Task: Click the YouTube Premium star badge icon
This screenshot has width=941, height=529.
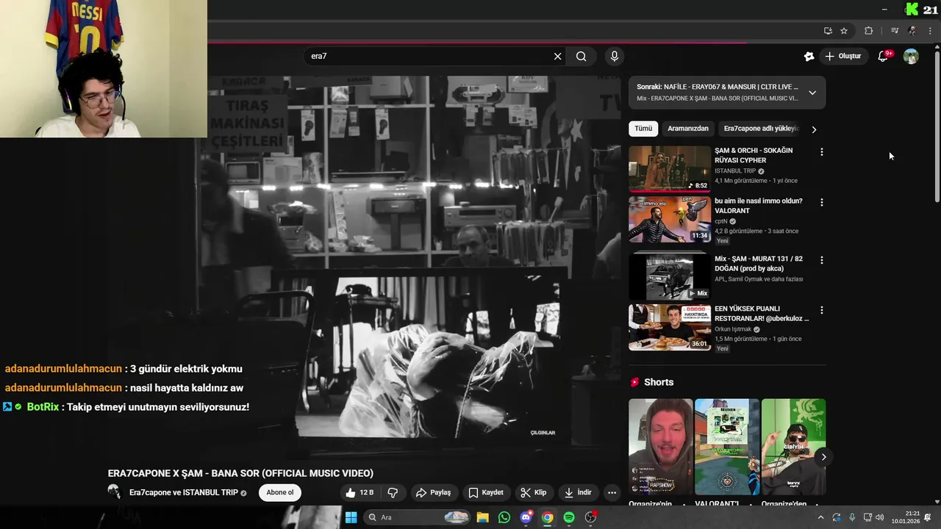Action: (x=809, y=57)
